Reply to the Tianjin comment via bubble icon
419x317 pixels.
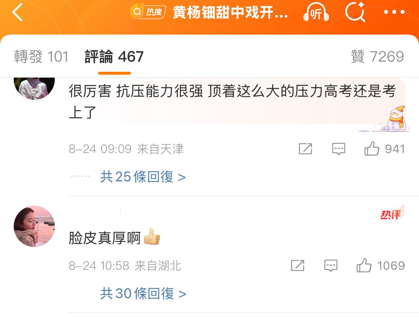(x=338, y=149)
